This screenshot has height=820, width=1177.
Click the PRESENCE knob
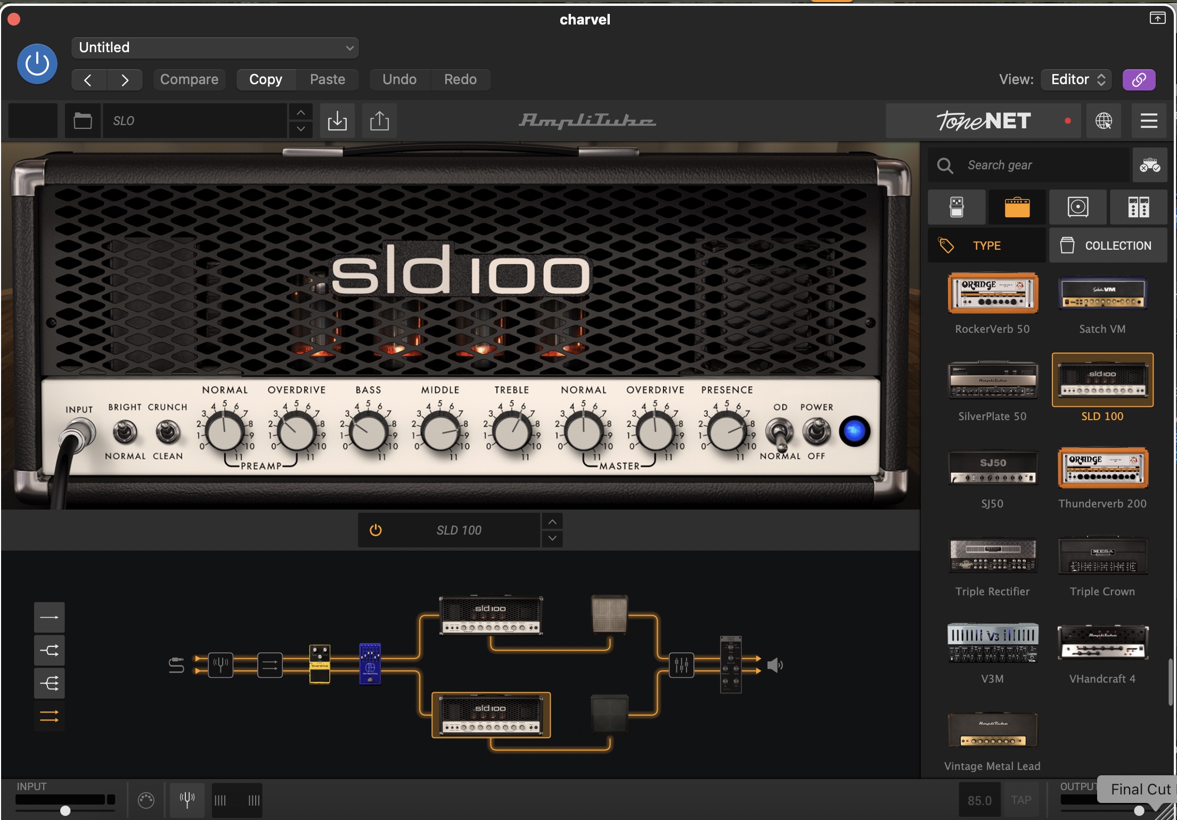coord(727,432)
